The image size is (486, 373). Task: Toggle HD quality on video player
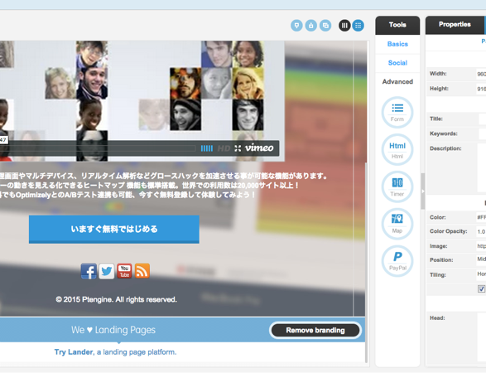224,148
